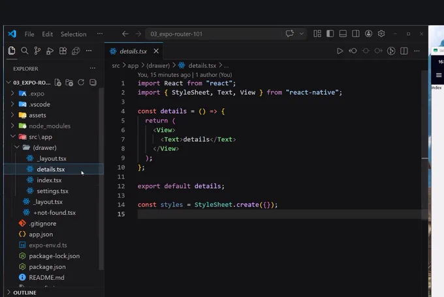Click New Folder icon in Explorer header

(69, 83)
